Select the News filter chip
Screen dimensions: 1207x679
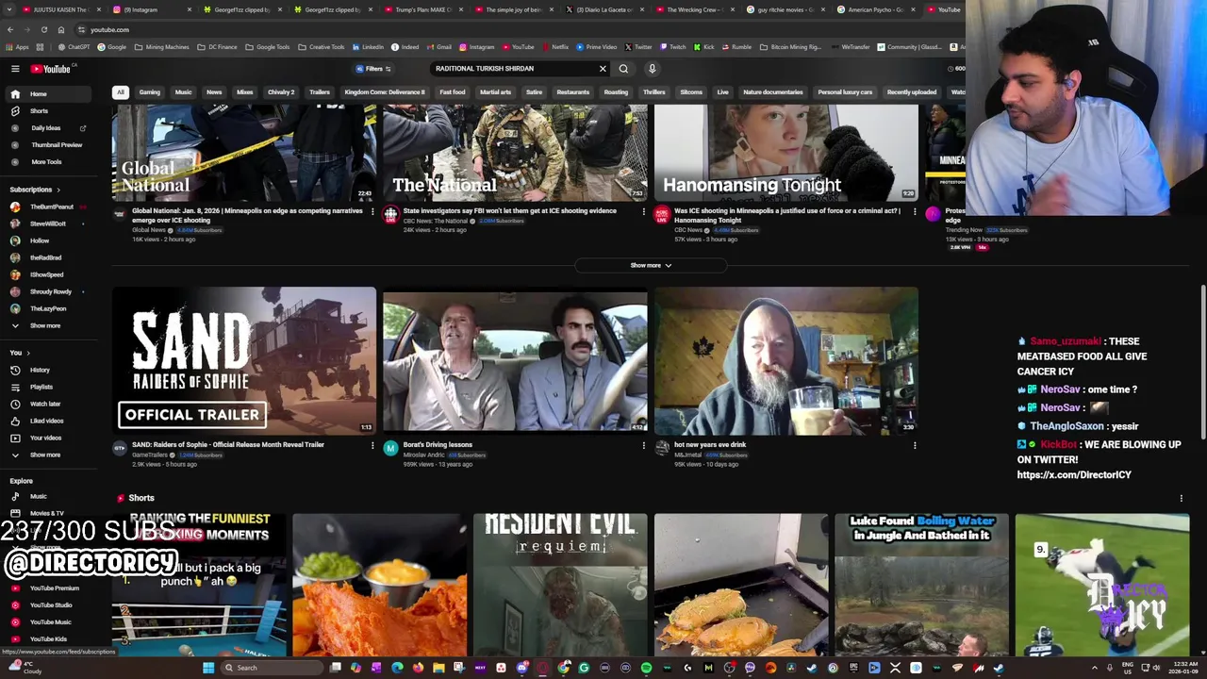click(x=214, y=92)
